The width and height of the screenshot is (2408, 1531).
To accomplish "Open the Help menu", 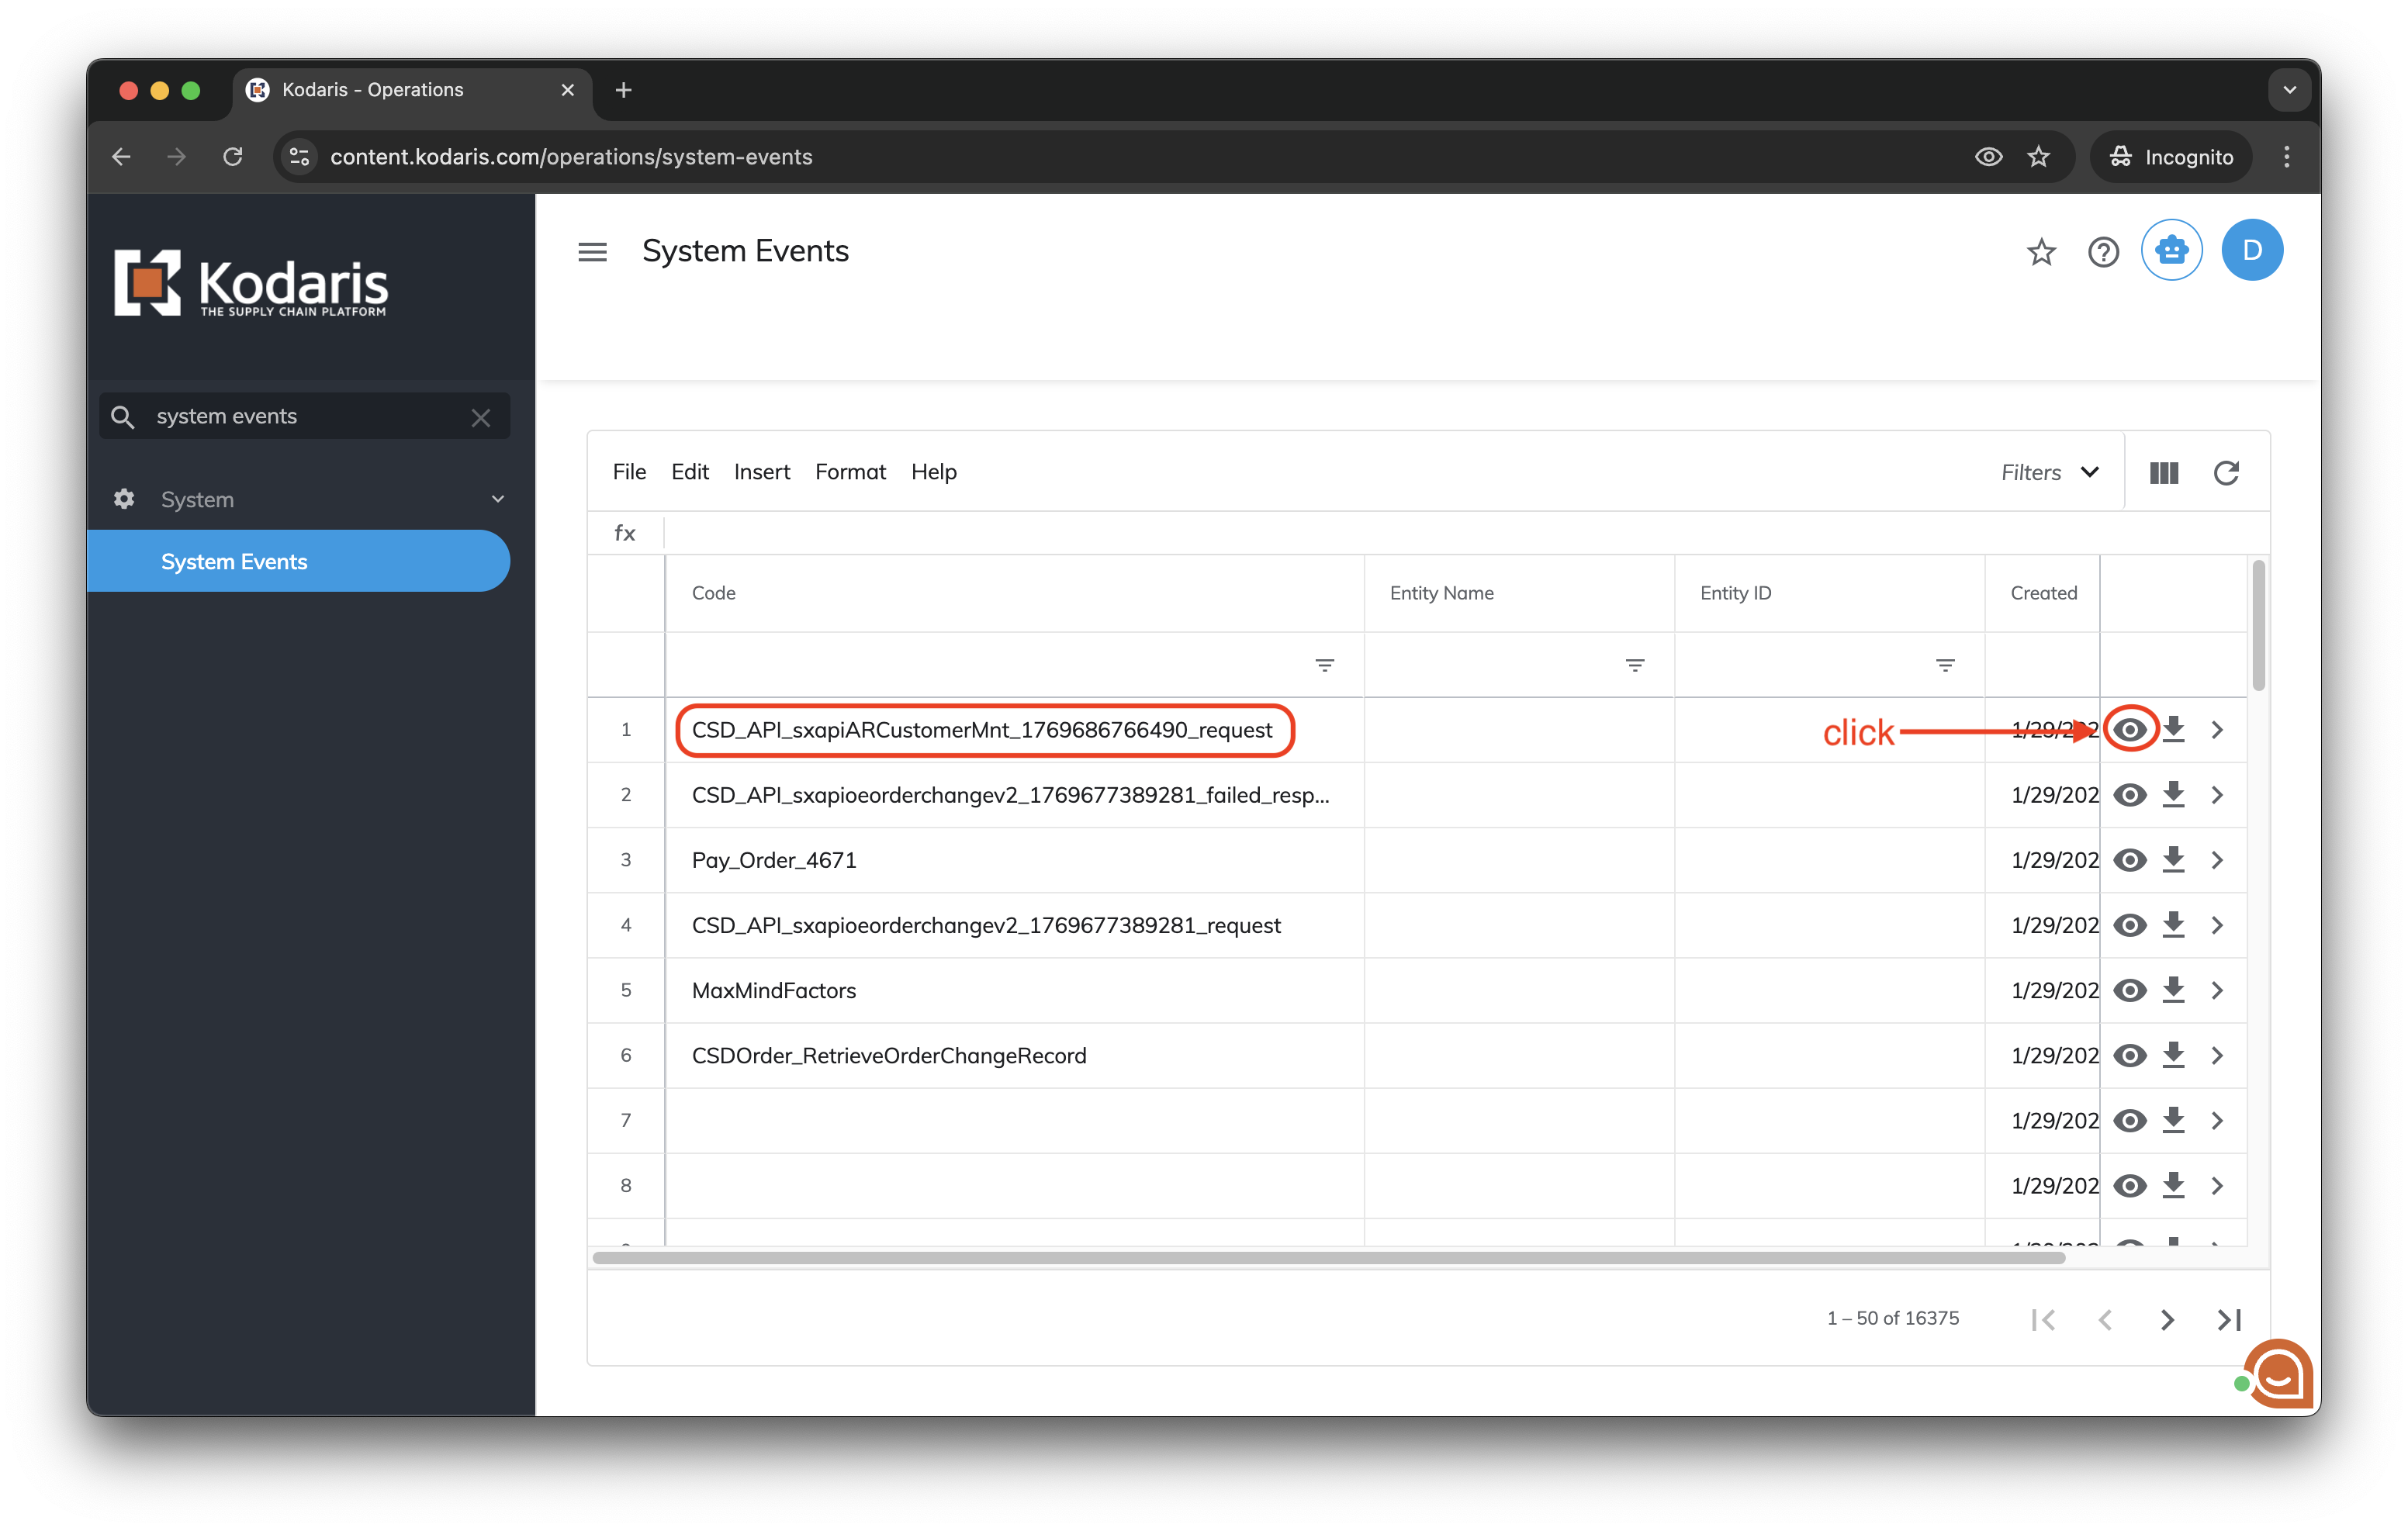I will pyautogui.click(x=933, y=472).
